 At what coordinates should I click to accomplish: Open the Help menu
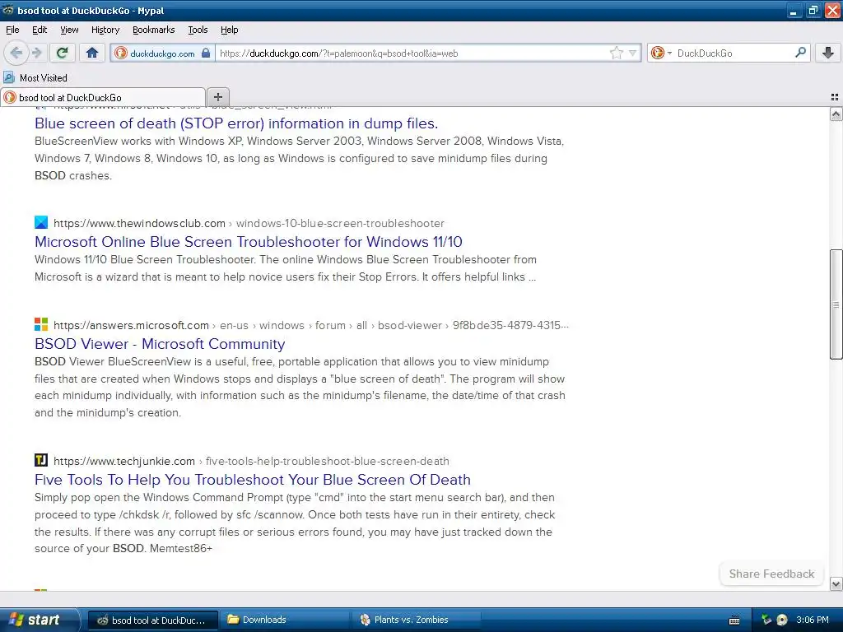click(x=230, y=30)
